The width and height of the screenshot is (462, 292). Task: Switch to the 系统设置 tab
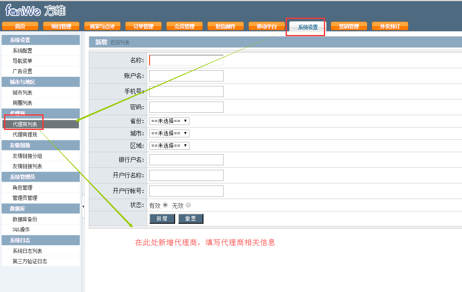tap(307, 27)
